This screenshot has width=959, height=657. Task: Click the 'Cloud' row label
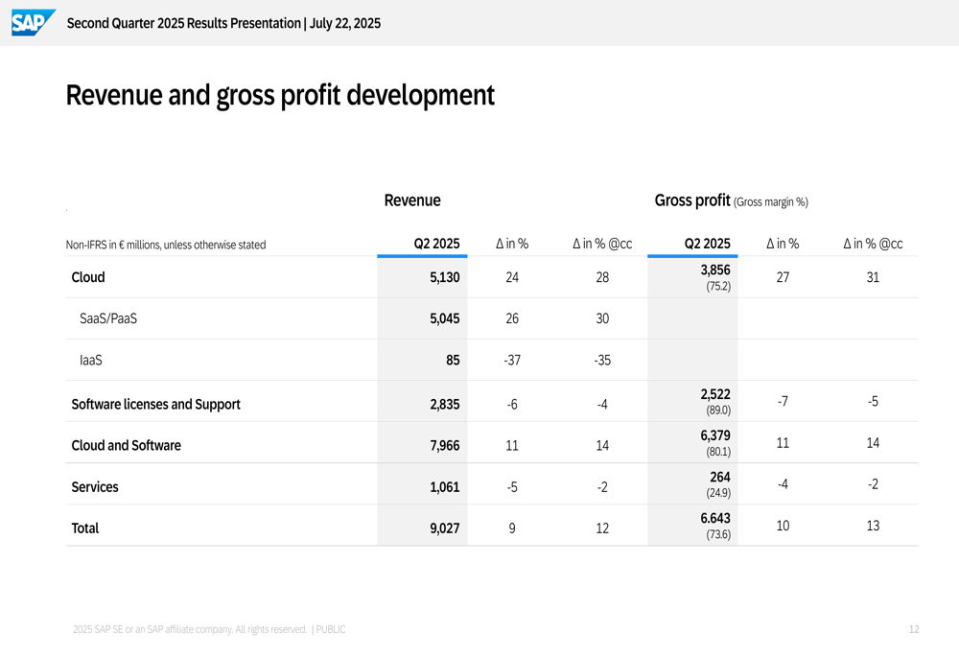click(x=88, y=277)
